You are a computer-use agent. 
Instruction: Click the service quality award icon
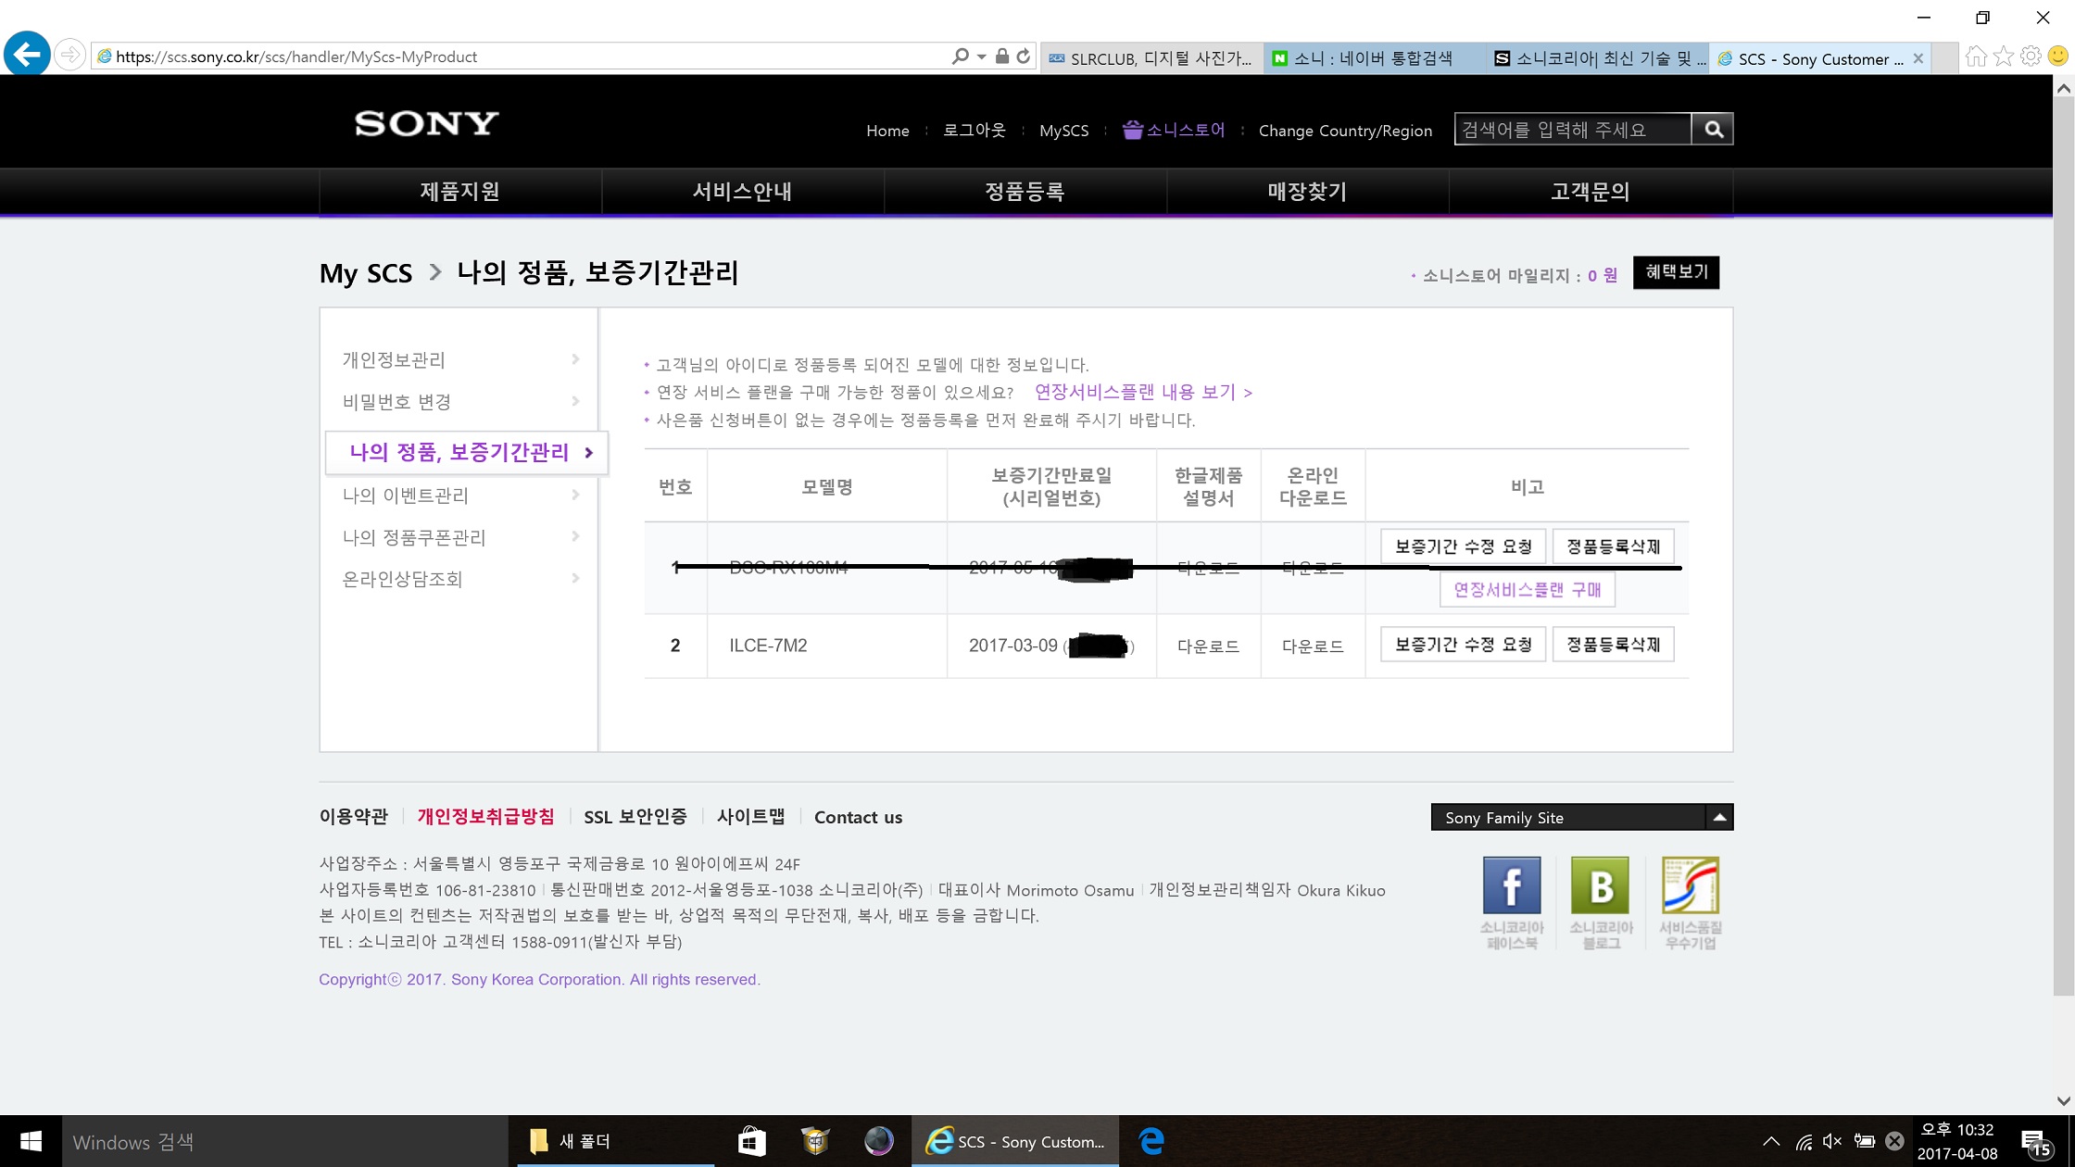1690,886
